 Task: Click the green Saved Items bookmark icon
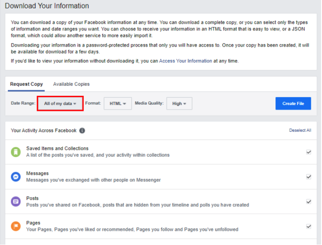(x=16, y=152)
